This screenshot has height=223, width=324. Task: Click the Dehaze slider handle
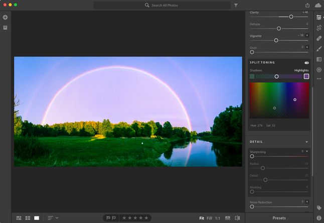pyautogui.click(x=279, y=29)
